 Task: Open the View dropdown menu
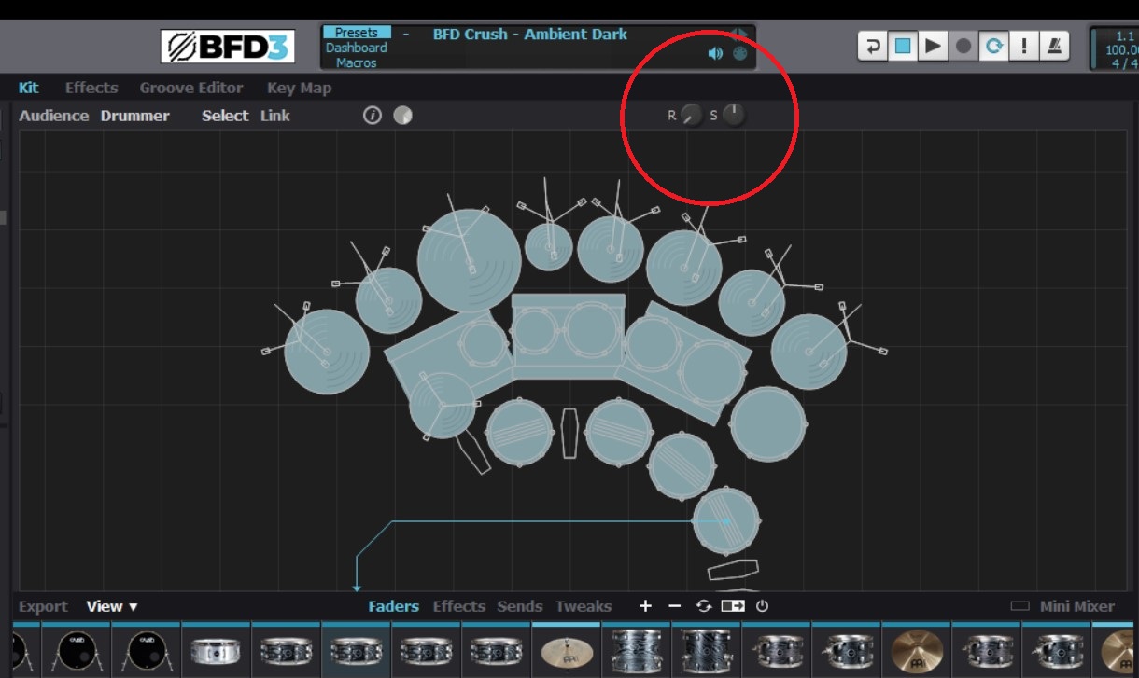[x=112, y=606]
